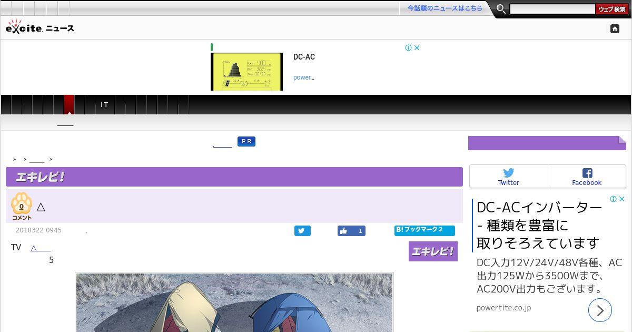This screenshot has height=332, width=632.
Task: Click the sidebar Twitter button
Action: [509, 177]
